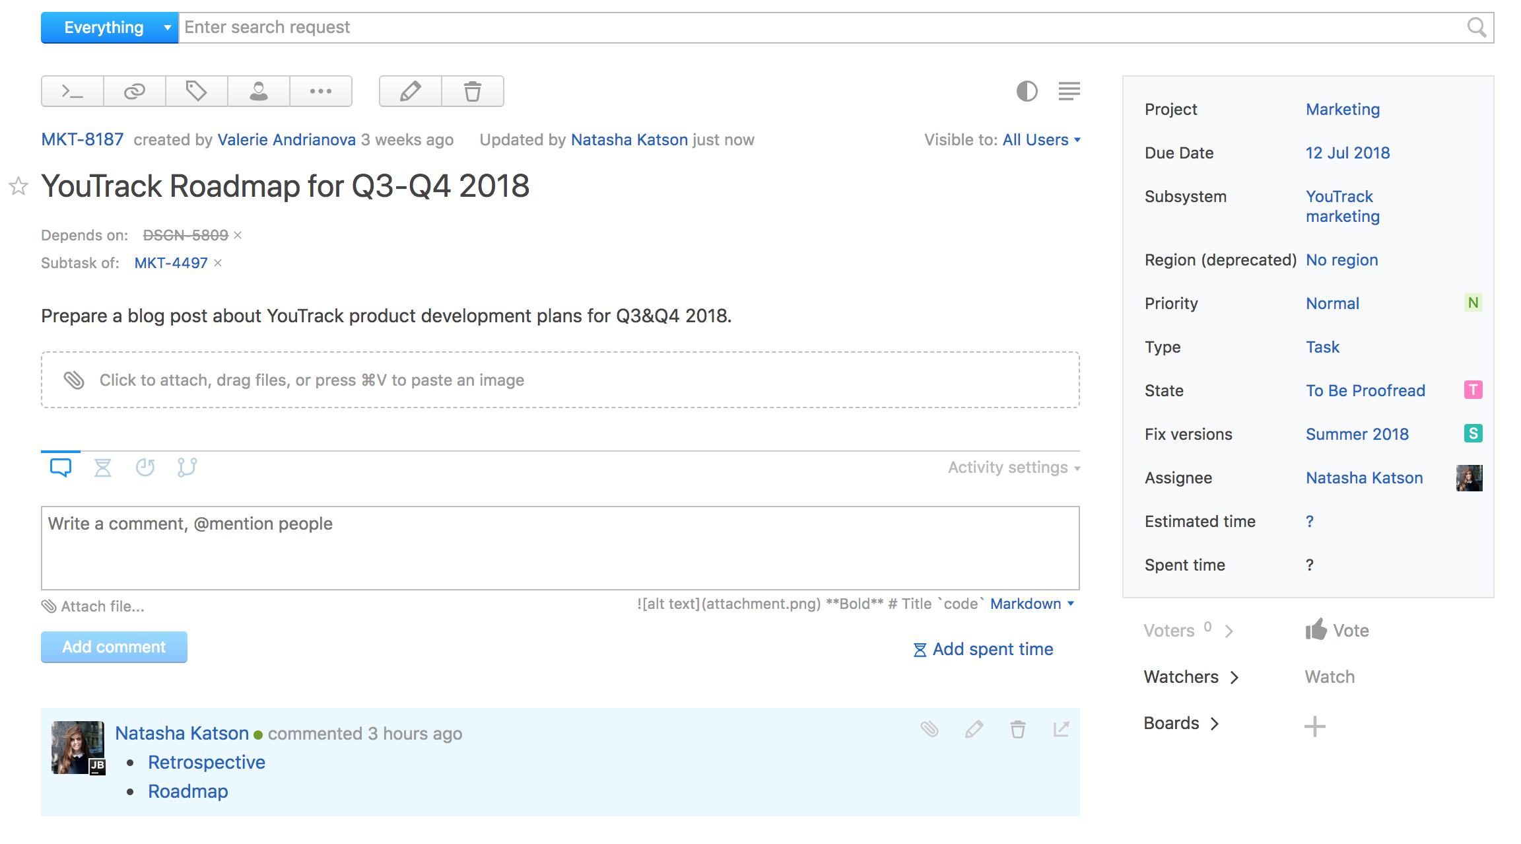
Task: Click the green N priority badge
Action: point(1473,303)
